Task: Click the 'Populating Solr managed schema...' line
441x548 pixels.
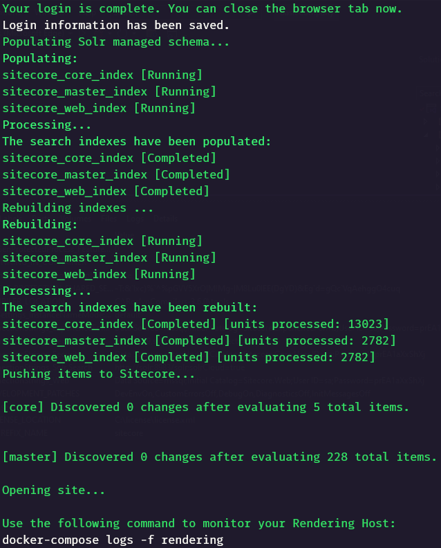Action: pyautogui.click(x=116, y=42)
